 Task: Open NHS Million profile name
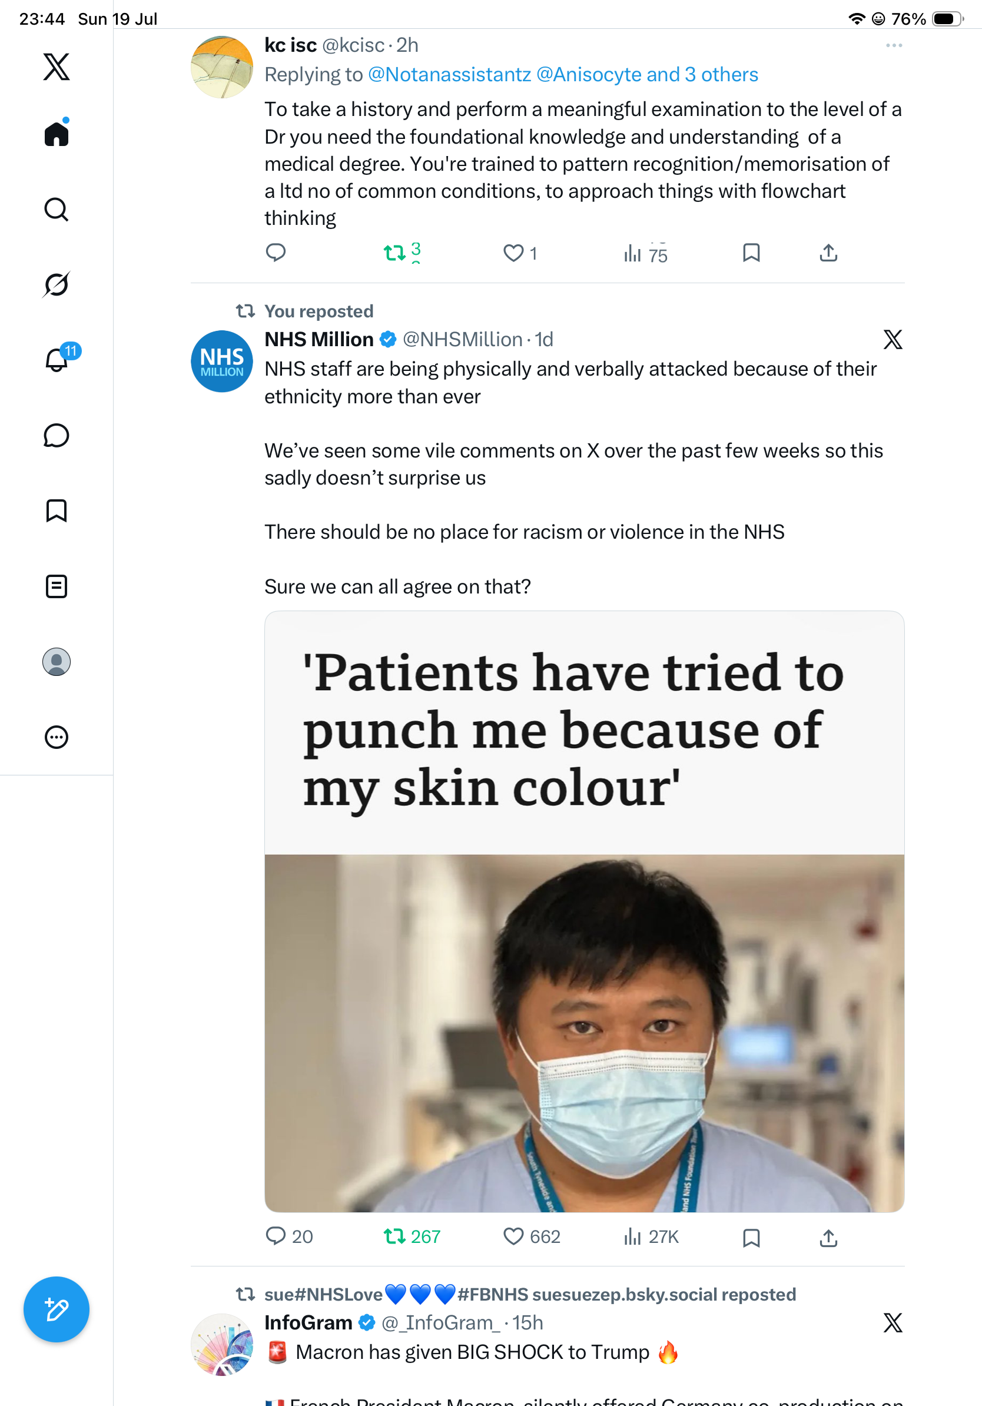coord(319,339)
